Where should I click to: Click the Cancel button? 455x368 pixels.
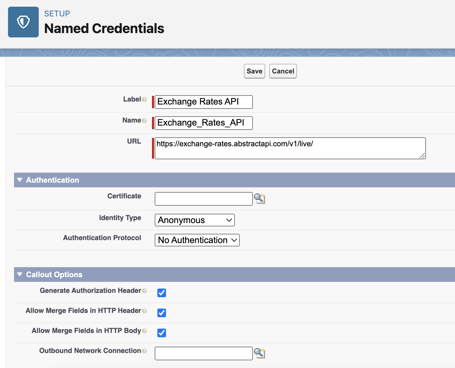point(283,71)
